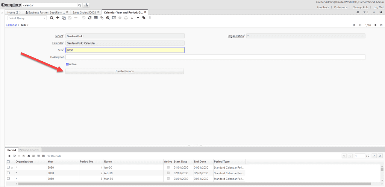The image size is (385, 187).
Task: Open attachments with the paperclip icon
Action: pos(102,18)
